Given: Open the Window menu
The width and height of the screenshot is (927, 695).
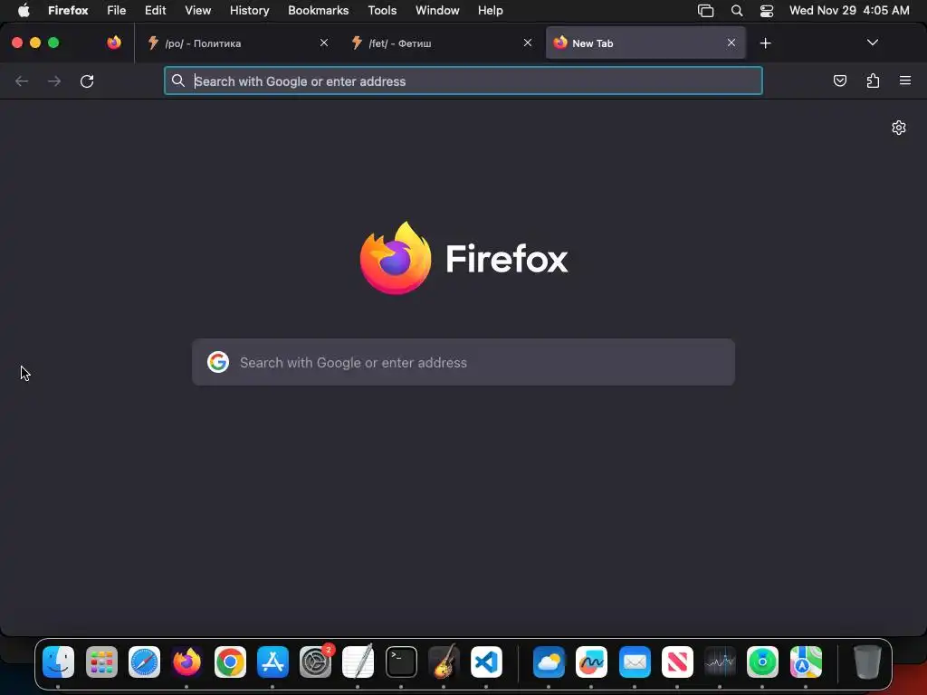Looking at the screenshot, I should 437,11.
